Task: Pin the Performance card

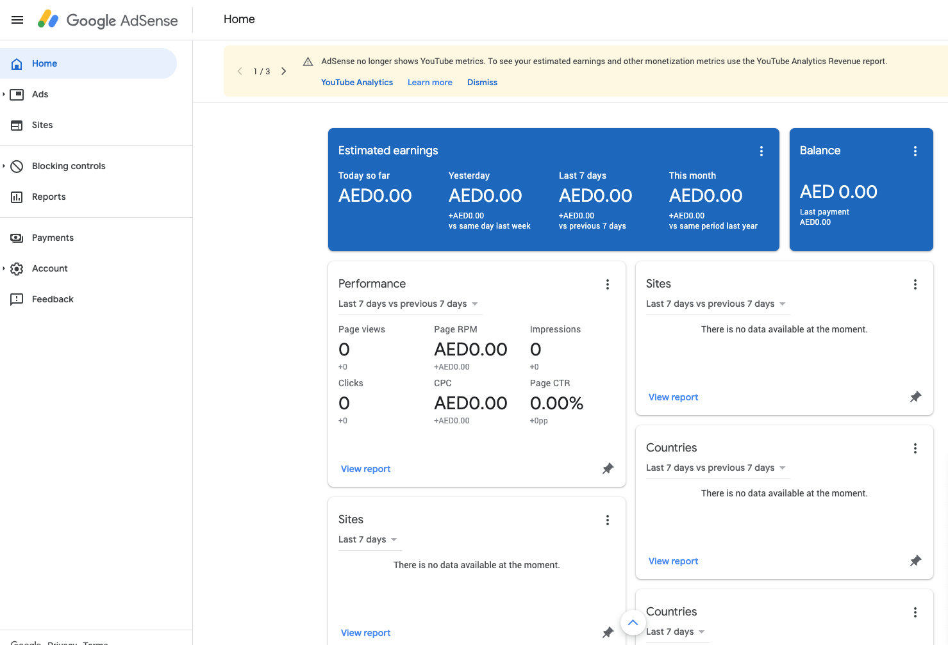Action: point(608,469)
